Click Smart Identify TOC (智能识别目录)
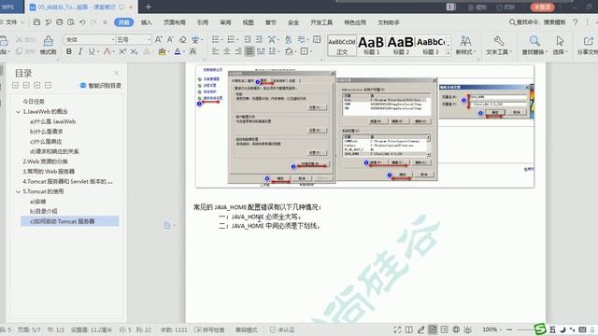Screen dimensions: 598x336 click(101, 85)
